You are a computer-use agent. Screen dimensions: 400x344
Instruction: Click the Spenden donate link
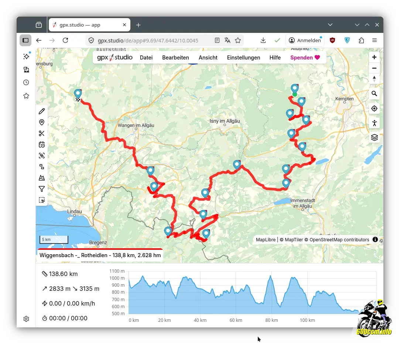[305, 58]
